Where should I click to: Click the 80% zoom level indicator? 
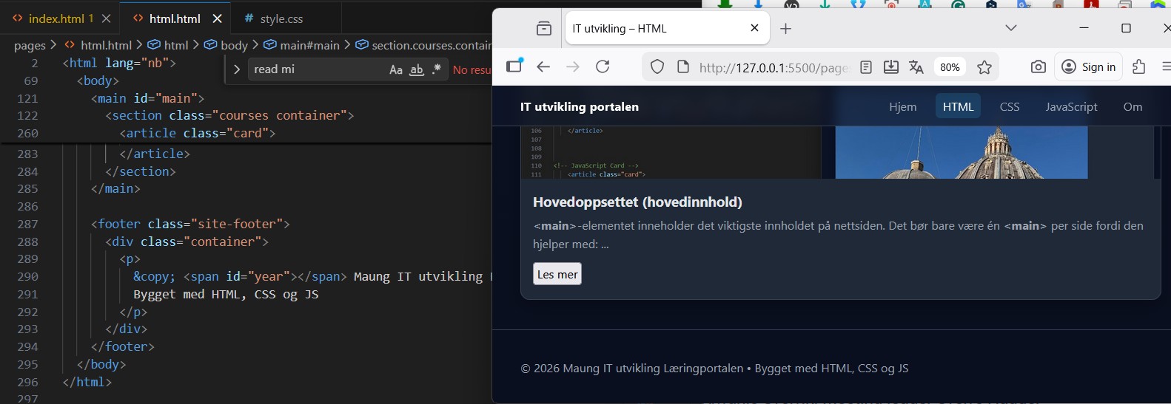950,67
